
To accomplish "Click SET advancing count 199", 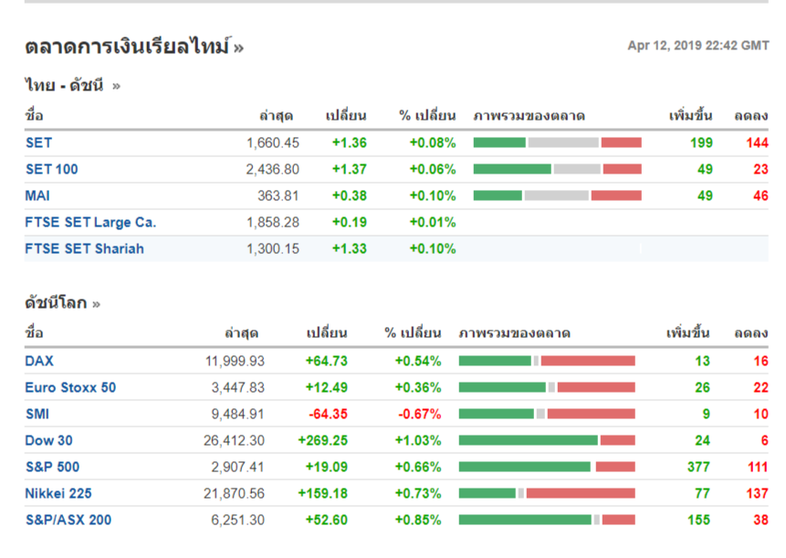I will (x=701, y=142).
